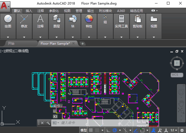Switch to the A360 ribbon tab
186x133 pixels.
click(121, 11)
